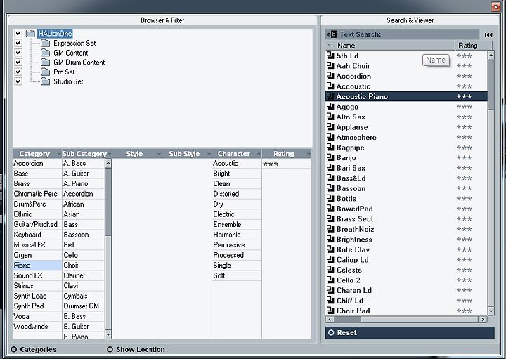
Task: Click the preset icon beside Aah Choir
Action: pyautogui.click(x=330, y=66)
